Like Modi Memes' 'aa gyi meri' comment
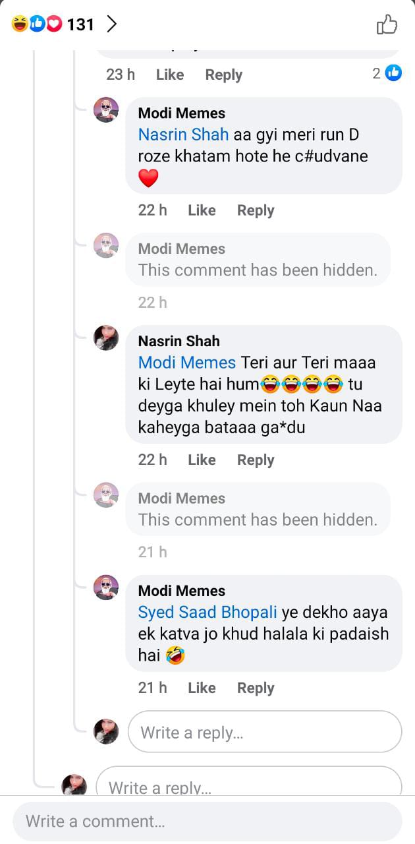Viewport: 415px width, 844px height. click(x=202, y=210)
